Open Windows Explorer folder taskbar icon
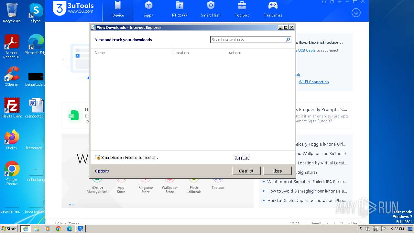This screenshot has height=233, width=414. click(37, 229)
